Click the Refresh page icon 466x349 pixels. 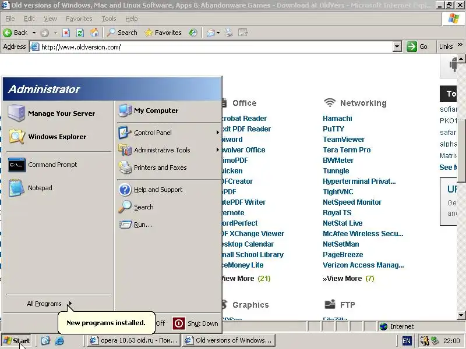tap(80, 33)
